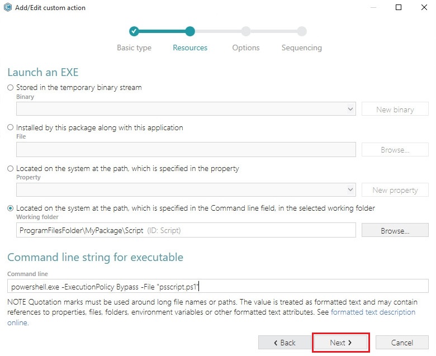This screenshot has width=436, height=356.
Task: Click the 'Property' field label
Action: tap(28, 177)
